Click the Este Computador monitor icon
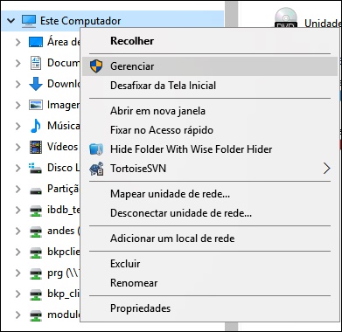This screenshot has width=342, height=332. [29, 21]
